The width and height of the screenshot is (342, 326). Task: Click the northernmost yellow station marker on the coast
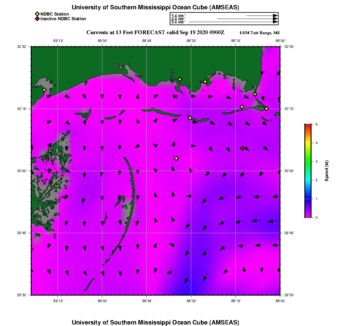coord(180,79)
